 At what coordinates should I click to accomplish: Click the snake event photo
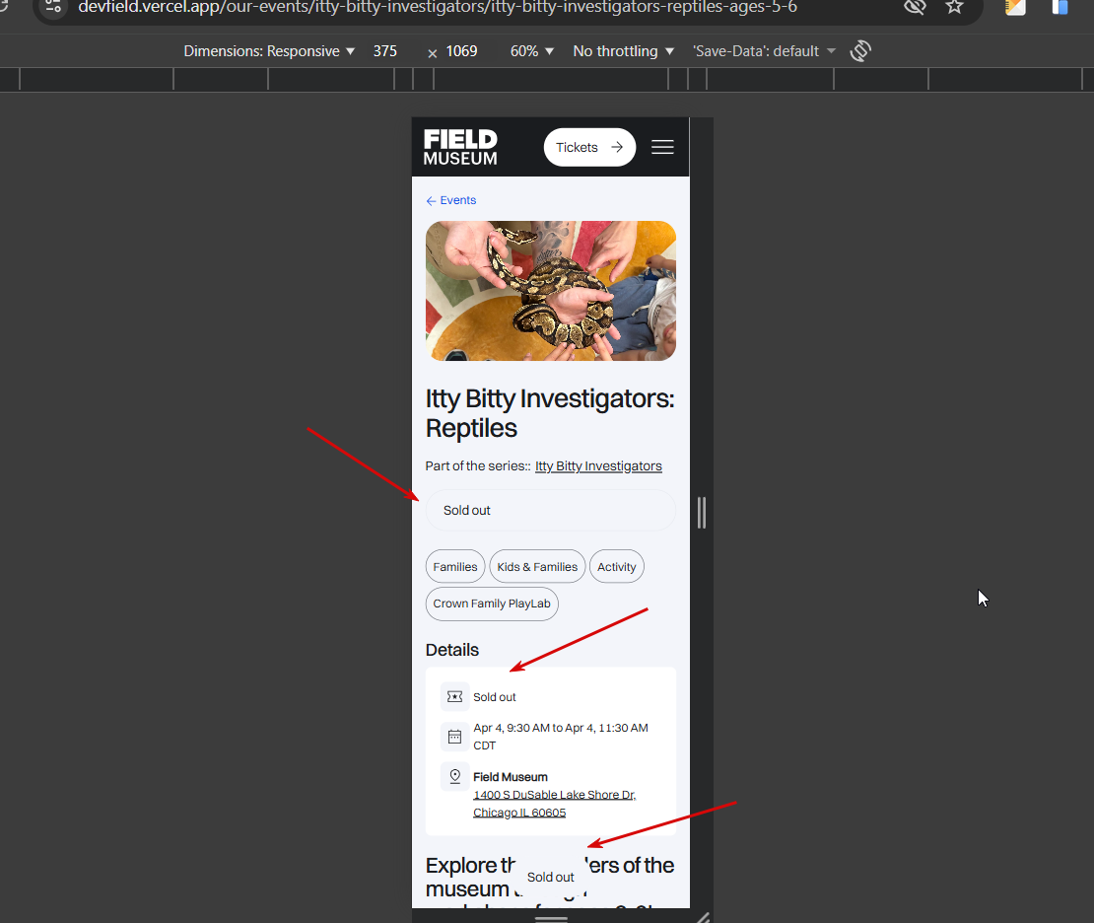pyautogui.click(x=551, y=291)
